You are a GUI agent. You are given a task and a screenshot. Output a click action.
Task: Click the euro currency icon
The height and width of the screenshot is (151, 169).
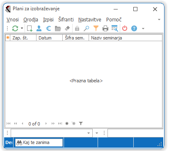point(48,28)
